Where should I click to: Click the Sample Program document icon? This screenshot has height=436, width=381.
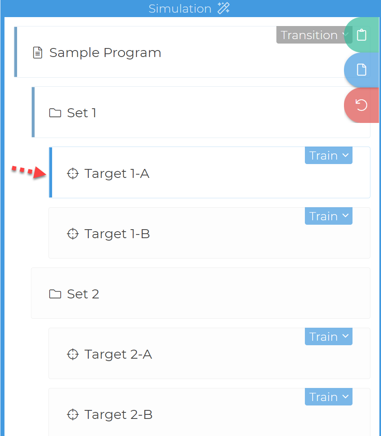[37, 53]
